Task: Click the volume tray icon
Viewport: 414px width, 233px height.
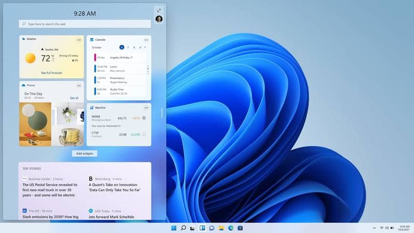Action: pos(387,228)
